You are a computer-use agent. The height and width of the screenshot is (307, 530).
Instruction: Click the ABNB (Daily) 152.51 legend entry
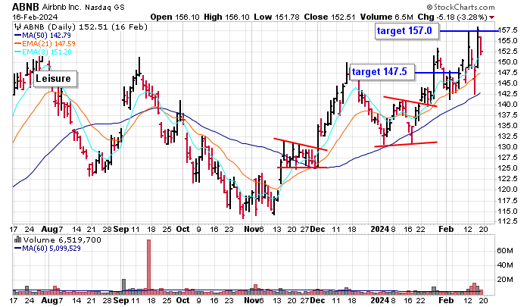[85, 27]
